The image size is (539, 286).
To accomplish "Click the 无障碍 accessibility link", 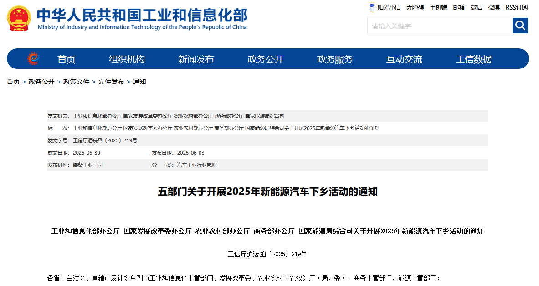I will click(x=415, y=7).
